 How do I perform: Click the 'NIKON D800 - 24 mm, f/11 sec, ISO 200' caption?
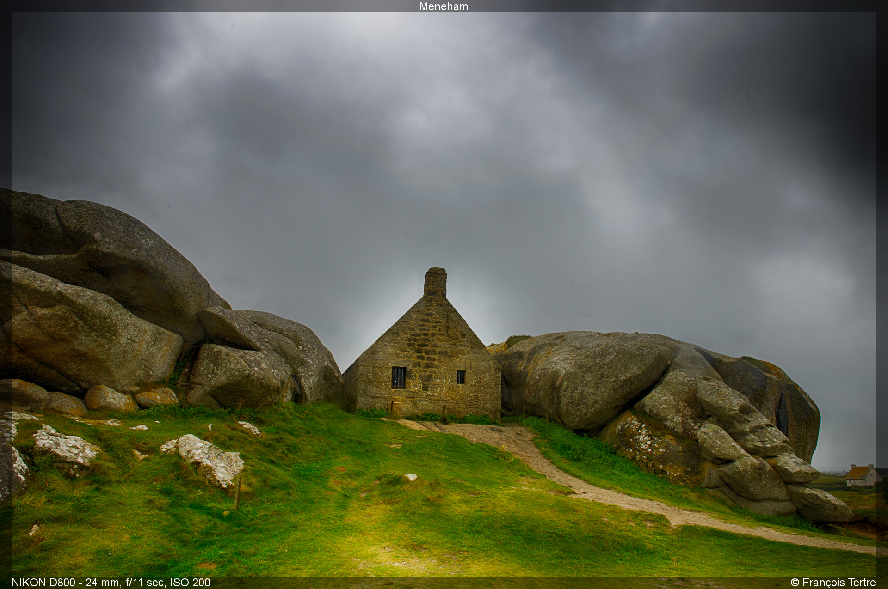pos(111,583)
